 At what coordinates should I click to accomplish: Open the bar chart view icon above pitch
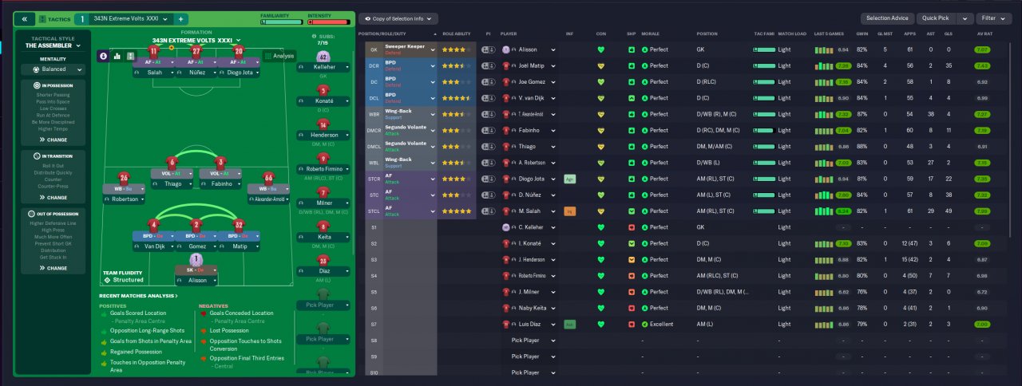(117, 56)
